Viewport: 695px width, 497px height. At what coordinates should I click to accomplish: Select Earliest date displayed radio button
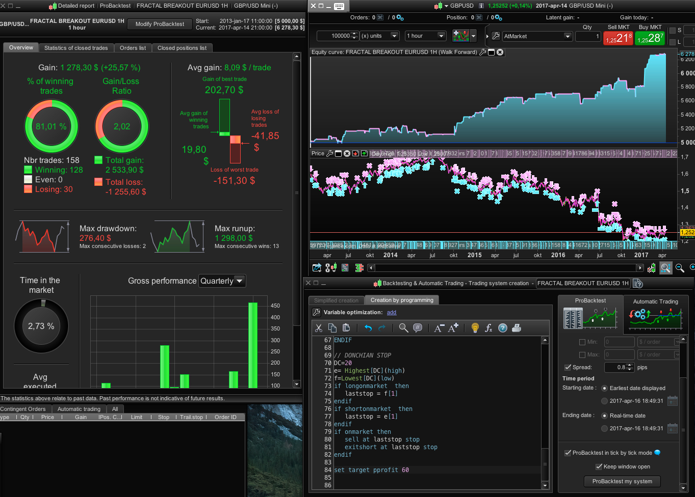[x=605, y=388]
